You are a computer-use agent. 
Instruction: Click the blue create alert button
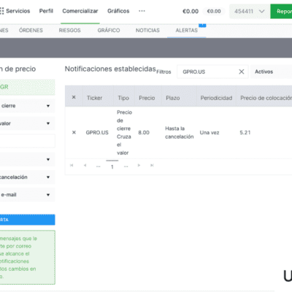coord(27,220)
